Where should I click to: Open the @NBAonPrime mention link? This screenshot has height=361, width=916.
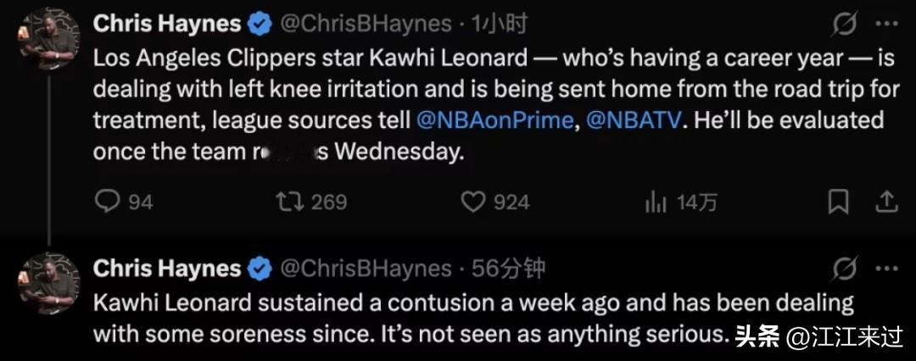[494, 120]
